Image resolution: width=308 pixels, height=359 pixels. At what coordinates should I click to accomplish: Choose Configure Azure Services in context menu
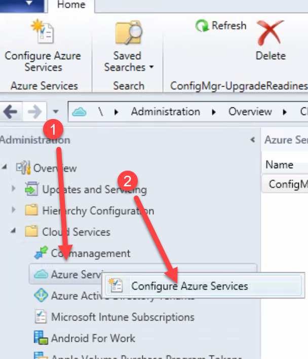coord(189,286)
